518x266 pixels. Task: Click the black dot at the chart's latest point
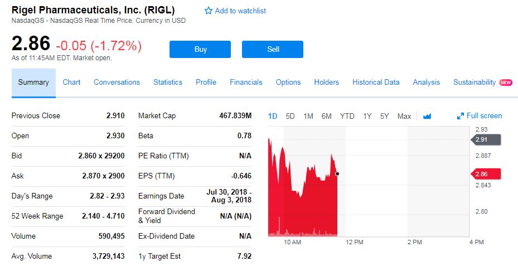[337, 174]
